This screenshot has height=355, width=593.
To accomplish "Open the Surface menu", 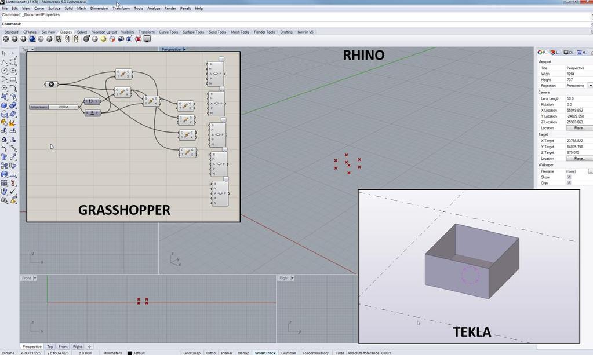I will [54, 8].
